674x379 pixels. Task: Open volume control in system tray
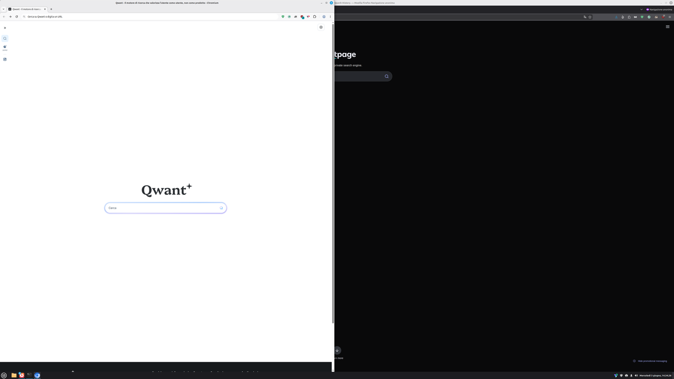pos(636,376)
